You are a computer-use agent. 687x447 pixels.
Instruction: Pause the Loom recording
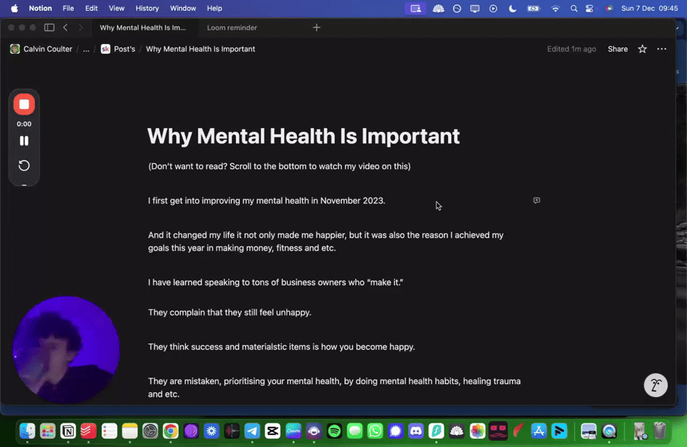point(24,140)
